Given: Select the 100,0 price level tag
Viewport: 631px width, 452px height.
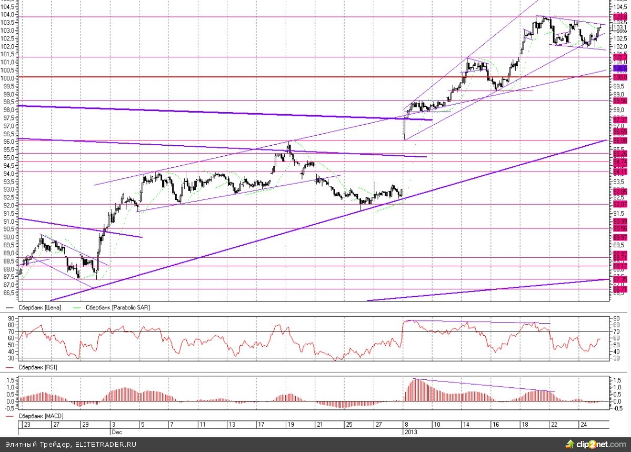Looking at the screenshot, I should click(620, 77).
